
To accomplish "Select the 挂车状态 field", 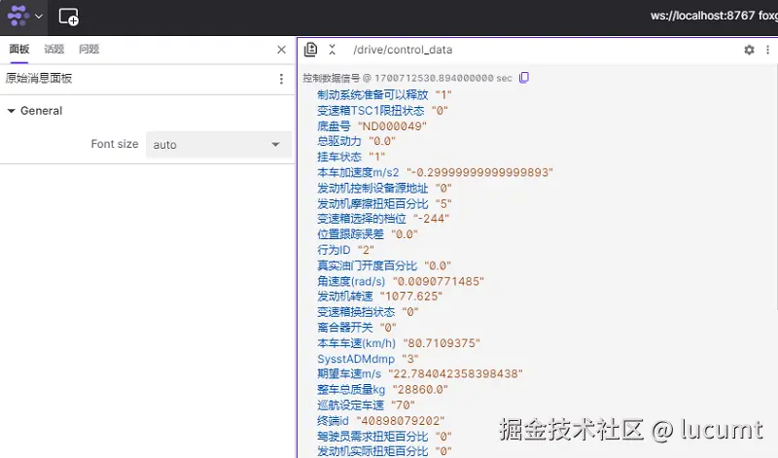I will pos(339,157).
